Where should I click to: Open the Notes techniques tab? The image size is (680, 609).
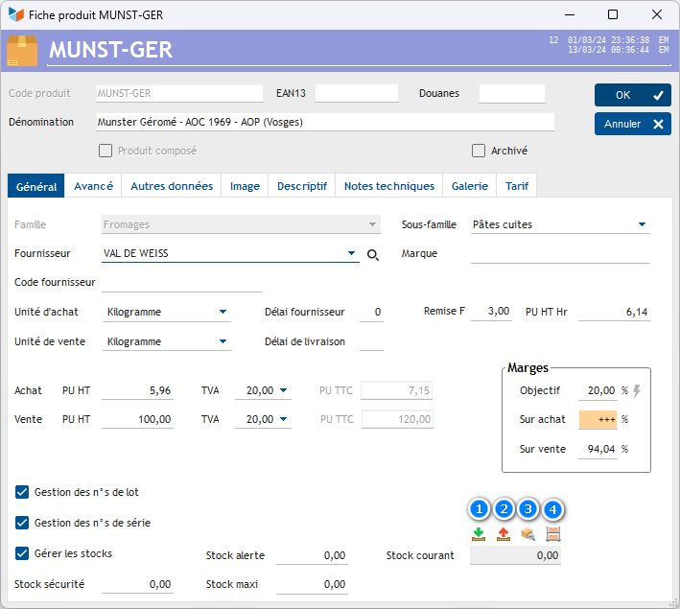coord(388,186)
